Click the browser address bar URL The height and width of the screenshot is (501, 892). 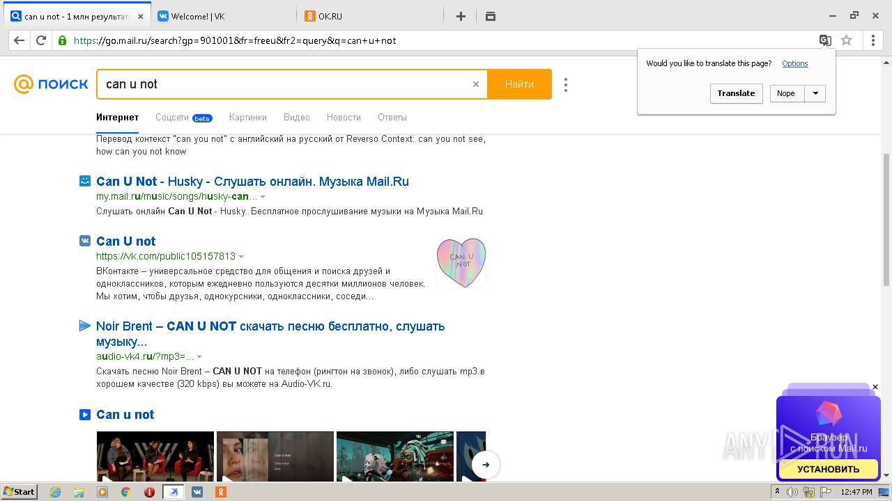pos(235,40)
